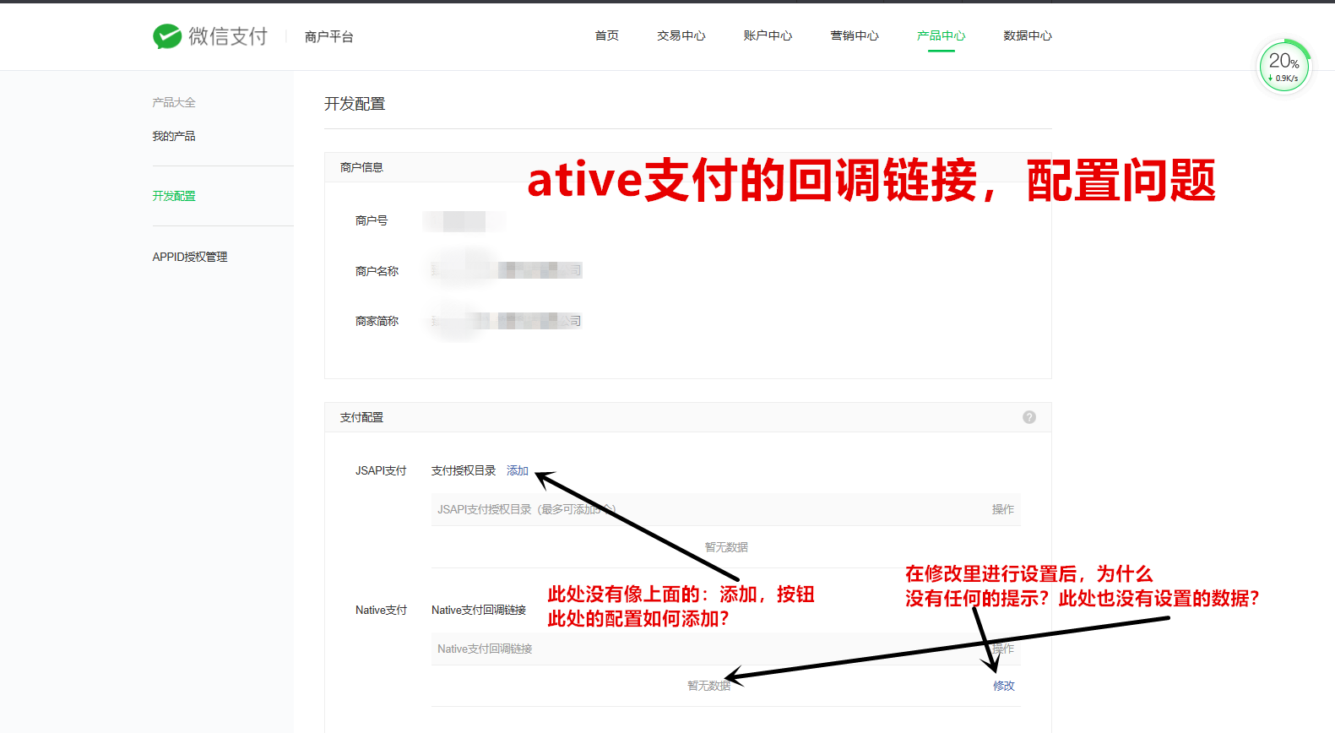The height and width of the screenshot is (733, 1335).
Task: Go to the 首页 tab
Action: pyautogui.click(x=606, y=35)
